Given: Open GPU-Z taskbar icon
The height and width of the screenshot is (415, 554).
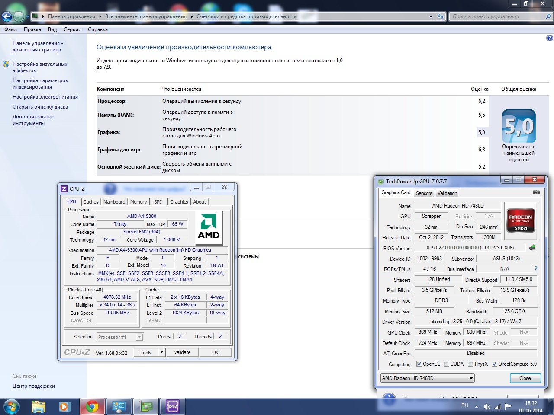Looking at the screenshot, I should (146, 406).
